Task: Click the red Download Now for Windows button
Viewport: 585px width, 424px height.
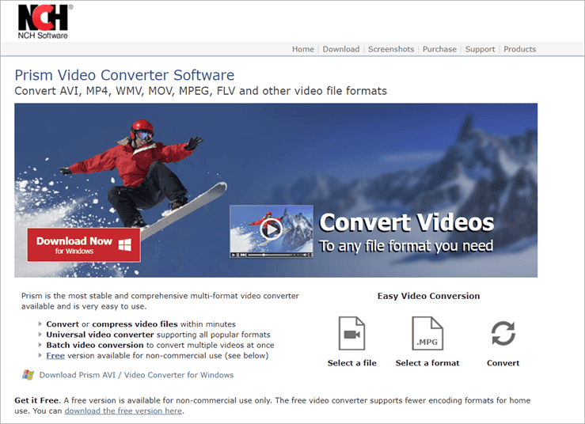Action: pyautogui.click(x=84, y=245)
